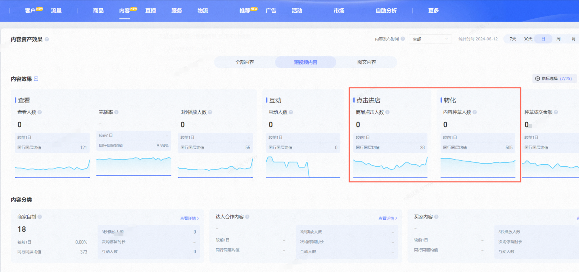The image size is (579, 272).
Task: Click help icon beside 内容资产效果
Action: point(47,39)
